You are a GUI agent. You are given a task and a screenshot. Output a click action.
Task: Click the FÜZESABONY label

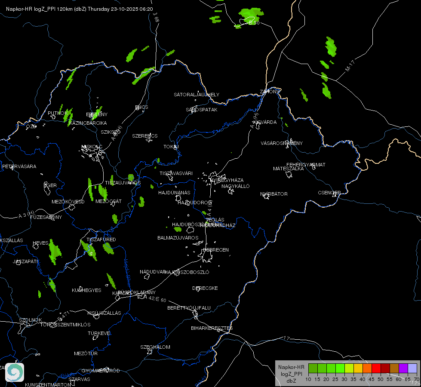click(46, 217)
